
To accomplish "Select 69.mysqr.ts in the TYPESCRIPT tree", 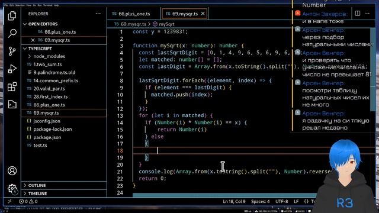I will 64,113.
